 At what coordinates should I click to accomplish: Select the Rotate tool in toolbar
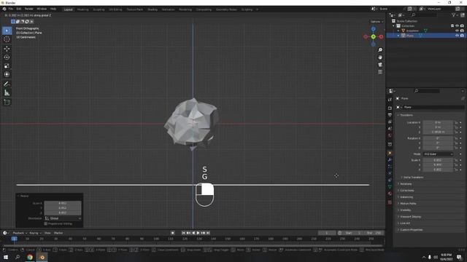7,57
